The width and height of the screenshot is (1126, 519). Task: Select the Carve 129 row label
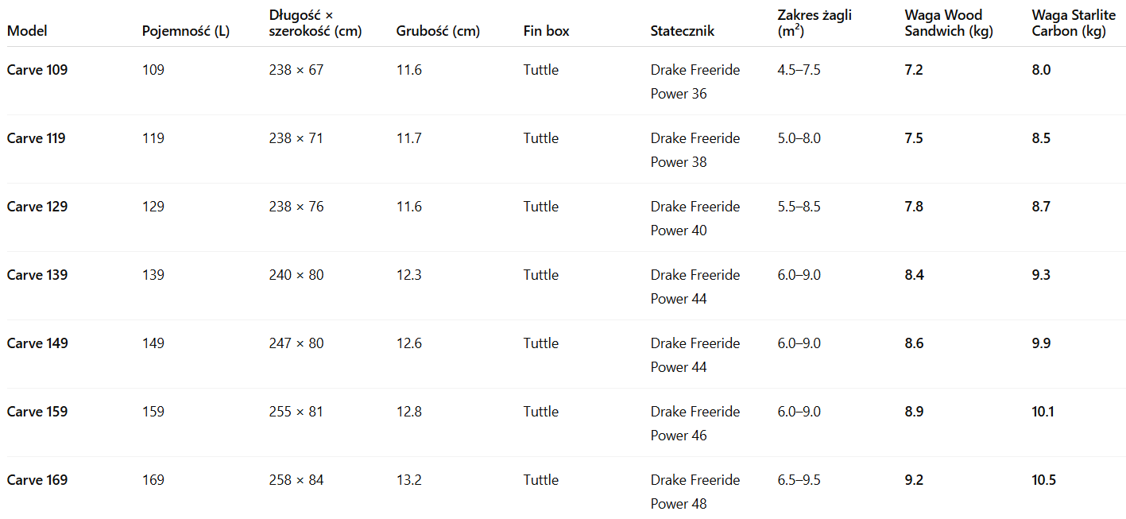pyautogui.click(x=37, y=207)
